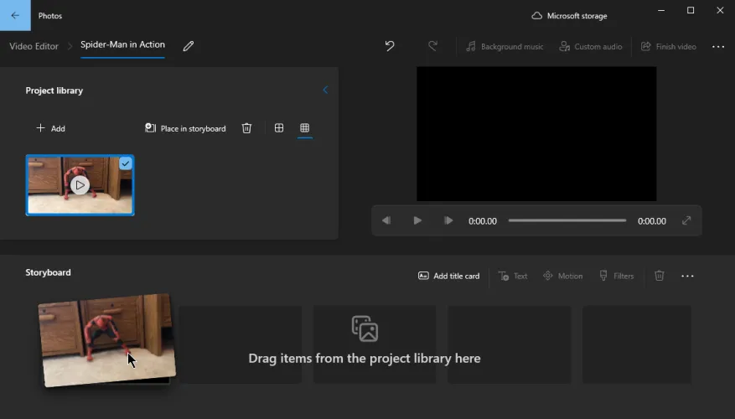Step back one frame in preview
This screenshot has width=735, height=419.
pyautogui.click(x=386, y=220)
